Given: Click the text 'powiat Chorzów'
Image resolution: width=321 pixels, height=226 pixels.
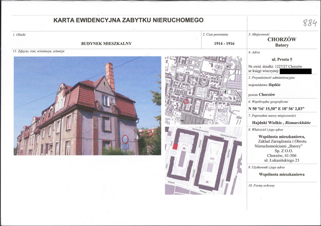Looking at the screenshot, I should (x=262, y=94).
